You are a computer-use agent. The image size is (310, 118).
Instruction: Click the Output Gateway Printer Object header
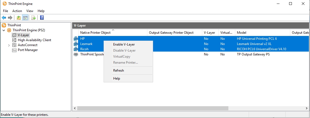coord(171,33)
